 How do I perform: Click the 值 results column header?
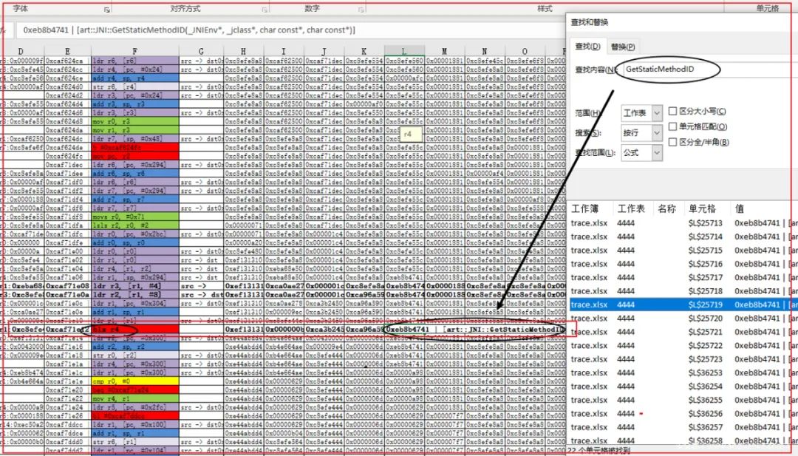click(740, 208)
